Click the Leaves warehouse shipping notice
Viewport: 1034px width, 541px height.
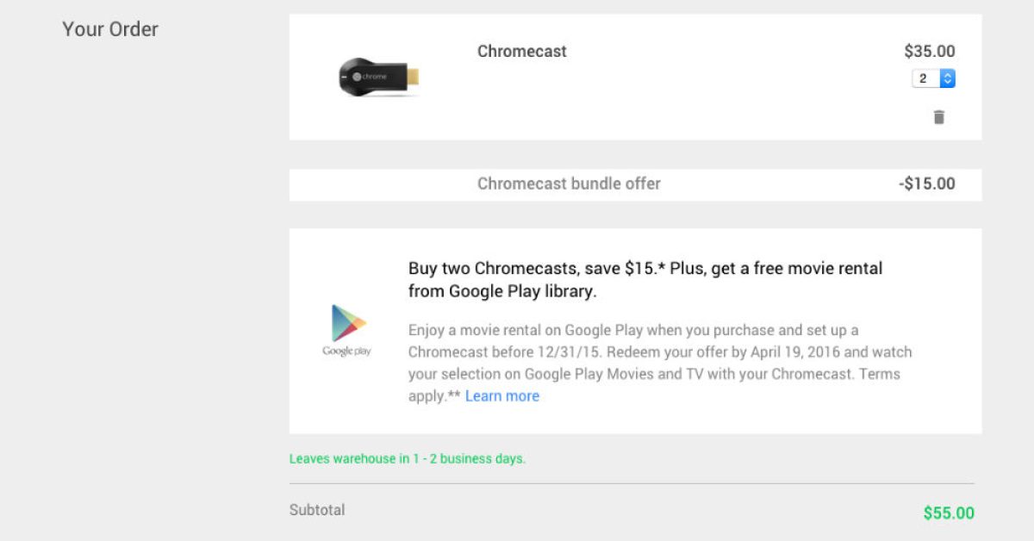407,459
